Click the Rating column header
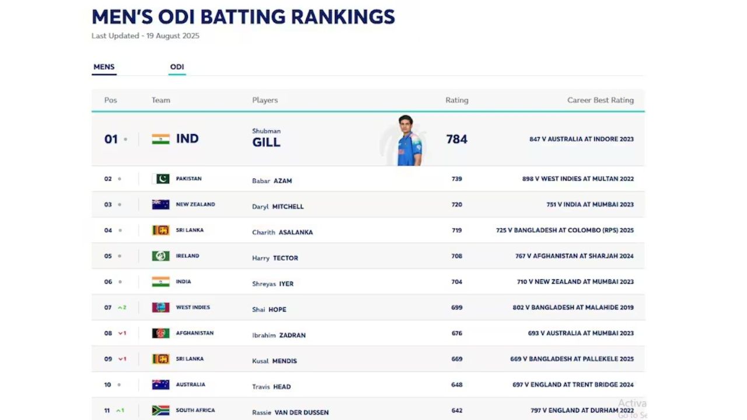747x420 pixels. pyautogui.click(x=456, y=100)
